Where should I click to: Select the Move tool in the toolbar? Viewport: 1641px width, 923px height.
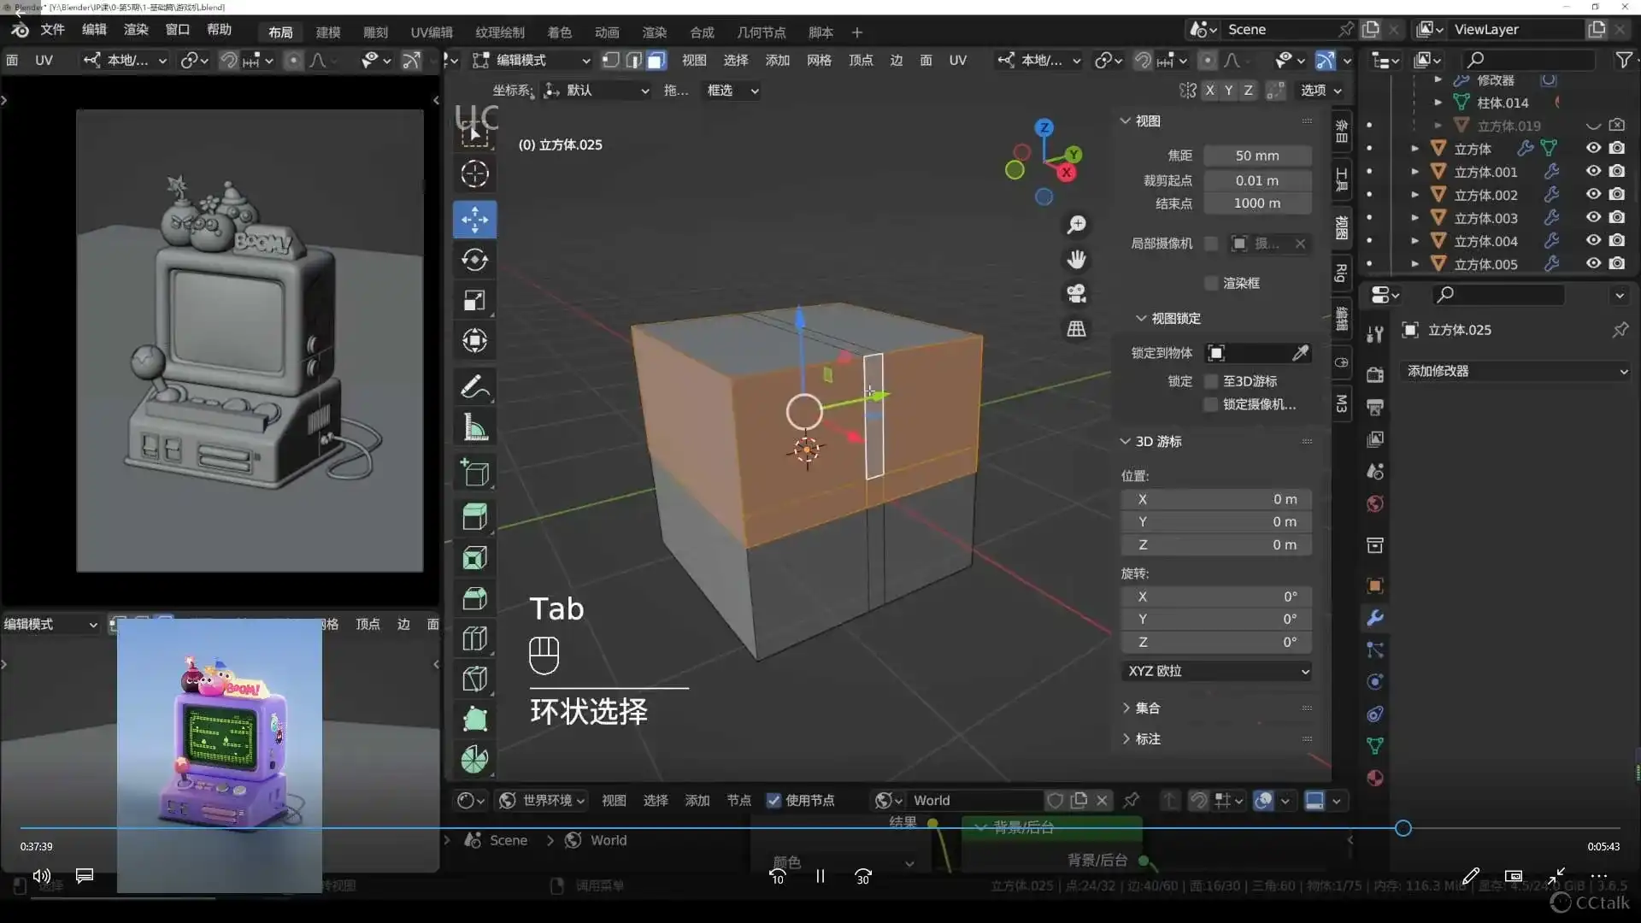click(474, 219)
